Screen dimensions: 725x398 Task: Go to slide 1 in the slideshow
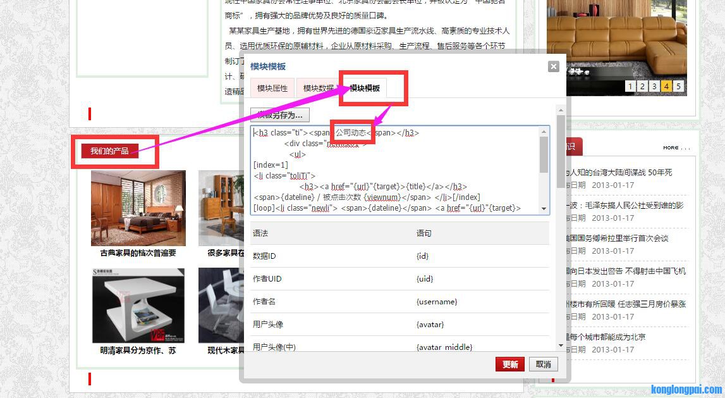pyautogui.click(x=630, y=87)
